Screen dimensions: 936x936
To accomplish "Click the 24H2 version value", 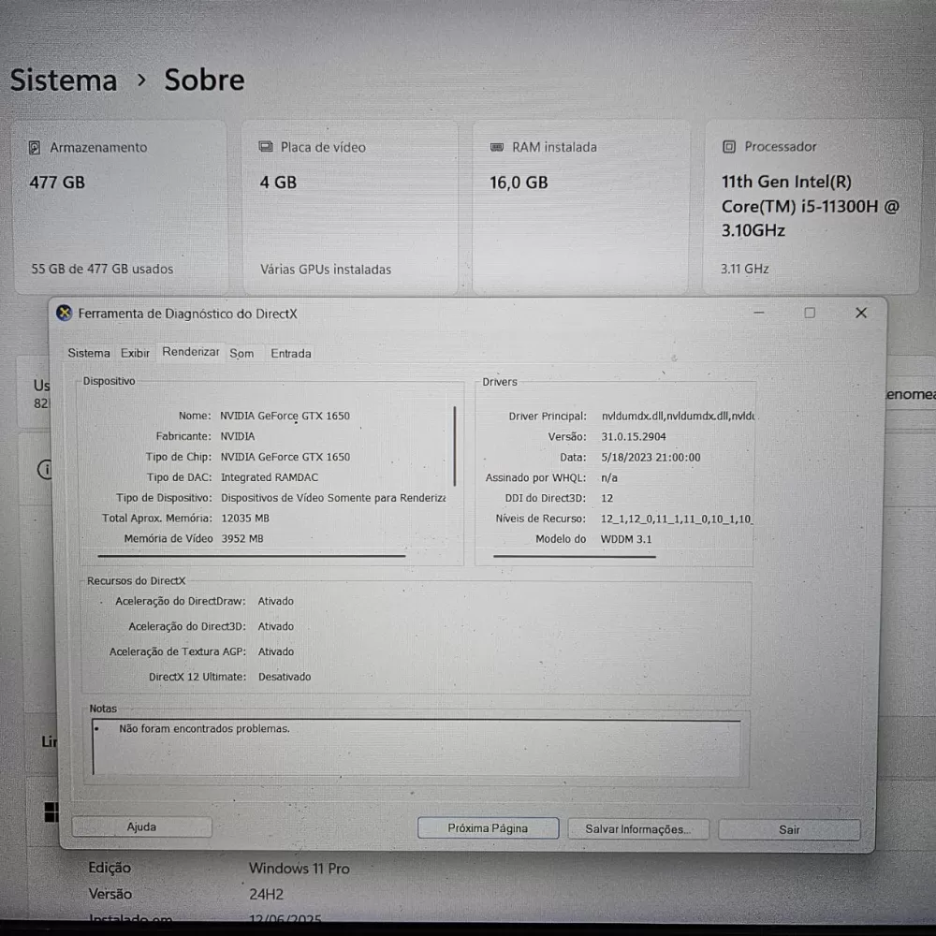I will pos(266,894).
